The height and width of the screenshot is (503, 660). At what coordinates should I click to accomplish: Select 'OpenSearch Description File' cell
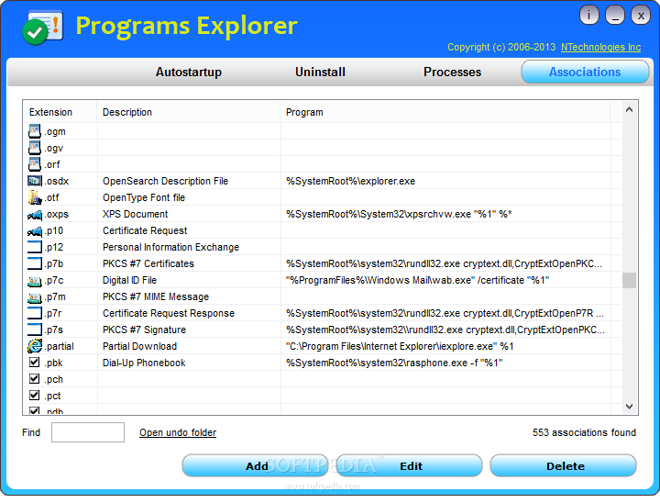click(x=165, y=181)
